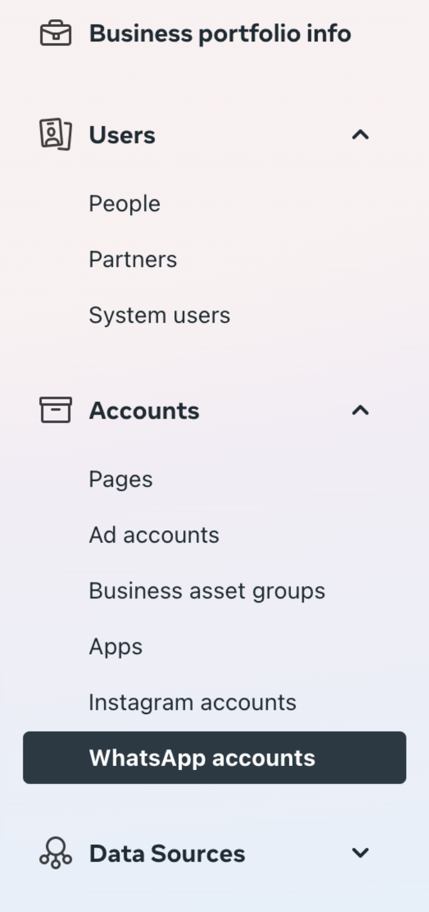This screenshot has height=912, width=429.
Task: Expand Data Sources using the down chevron
Action: (x=360, y=853)
